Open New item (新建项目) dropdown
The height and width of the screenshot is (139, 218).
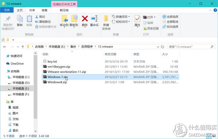pos(121,17)
